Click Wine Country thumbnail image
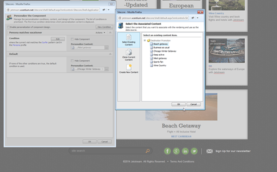Viewport: 277px width, 172px height. pos(227,5)
